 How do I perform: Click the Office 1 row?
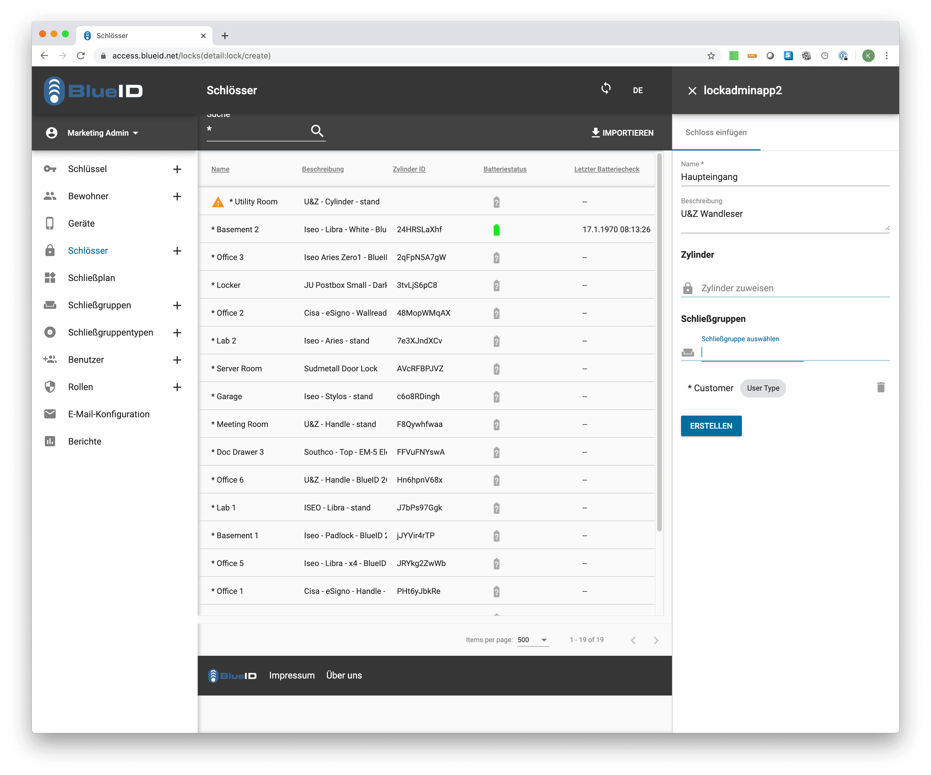click(427, 591)
